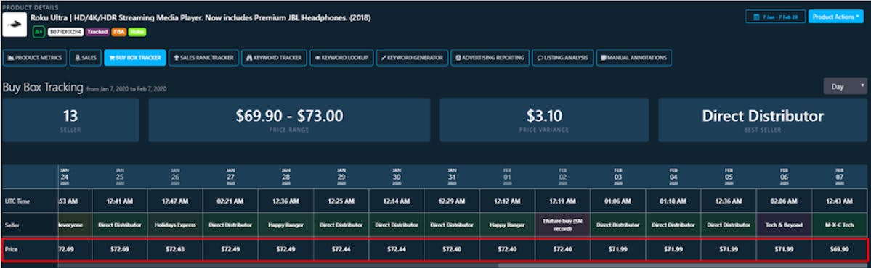Viewport: 871px width, 268px height.
Task: Click the Efuture buy seller cell
Action: (x=563, y=225)
